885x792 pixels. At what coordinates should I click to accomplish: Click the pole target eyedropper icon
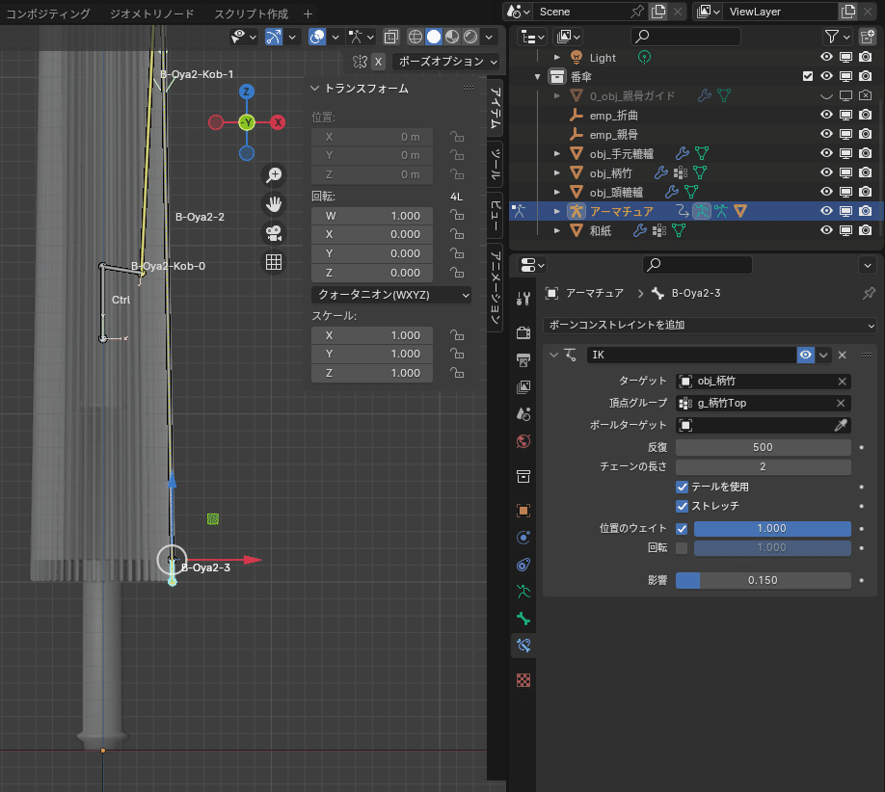coord(841,425)
